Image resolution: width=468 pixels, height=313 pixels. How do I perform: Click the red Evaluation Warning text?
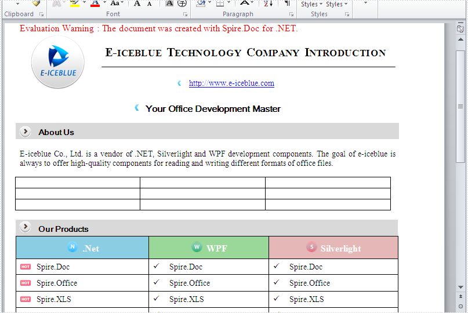click(158, 28)
